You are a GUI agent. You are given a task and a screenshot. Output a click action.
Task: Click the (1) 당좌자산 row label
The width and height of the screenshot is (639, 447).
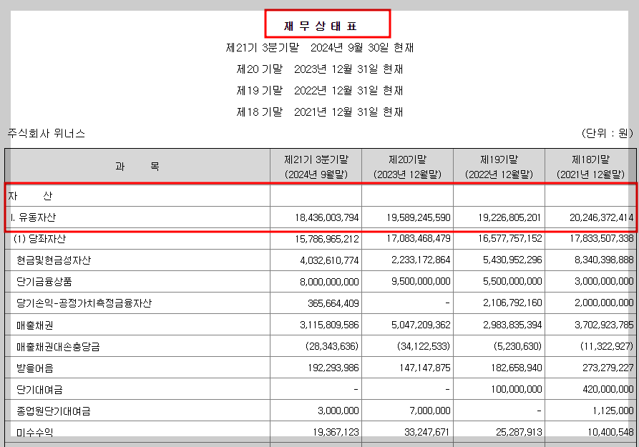tap(39, 238)
